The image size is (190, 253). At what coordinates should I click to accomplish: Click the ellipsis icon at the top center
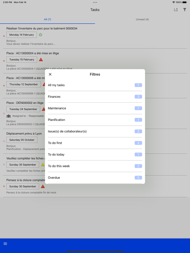tap(95, 2)
